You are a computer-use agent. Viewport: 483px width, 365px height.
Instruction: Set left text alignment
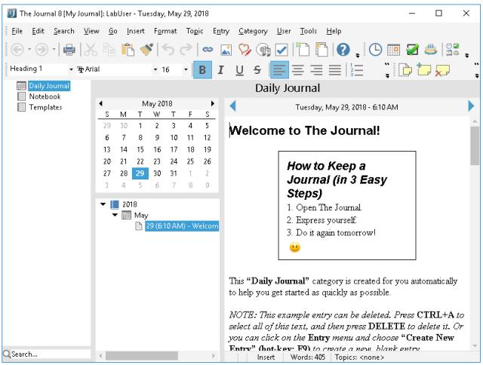[x=279, y=70]
